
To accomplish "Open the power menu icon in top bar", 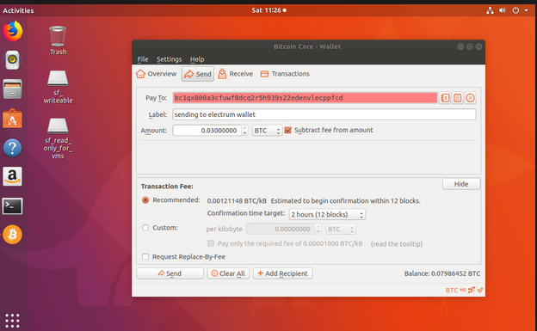I will 515,10.
